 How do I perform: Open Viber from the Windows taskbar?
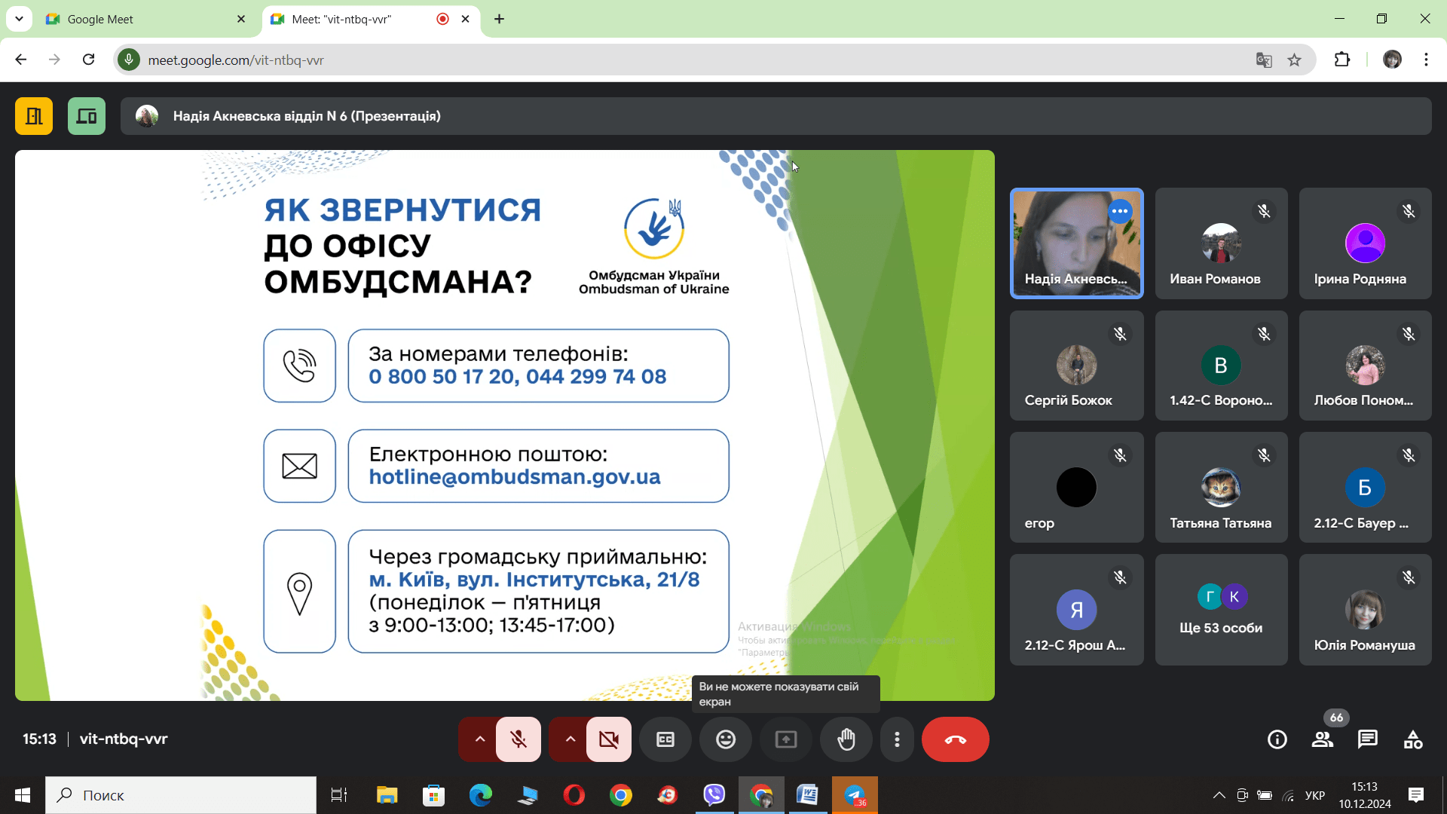[x=714, y=795]
